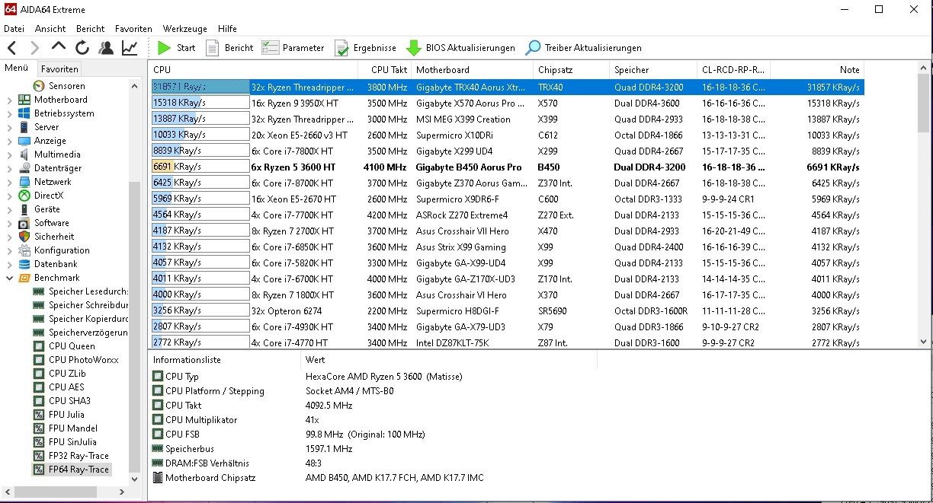Sort by the CPU Takt column header
The width and height of the screenshot is (933, 503).
coord(386,70)
